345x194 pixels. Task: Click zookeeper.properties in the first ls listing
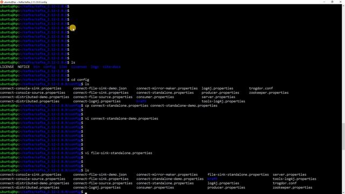tap(269, 93)
